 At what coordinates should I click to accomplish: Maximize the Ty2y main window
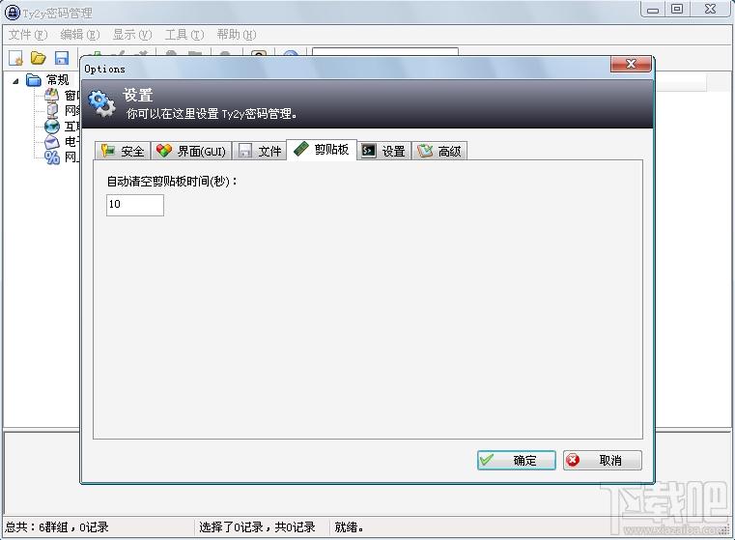[x=677, y=9]
